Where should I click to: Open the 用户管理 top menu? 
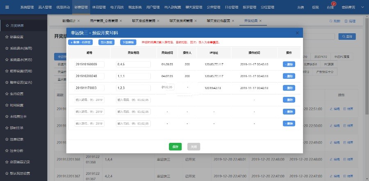[153, 7]
